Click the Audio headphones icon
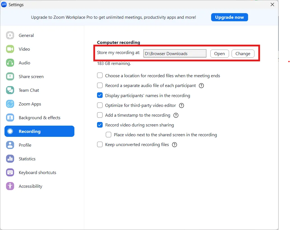Screen dimensions: 290x230 click(10, 63)
